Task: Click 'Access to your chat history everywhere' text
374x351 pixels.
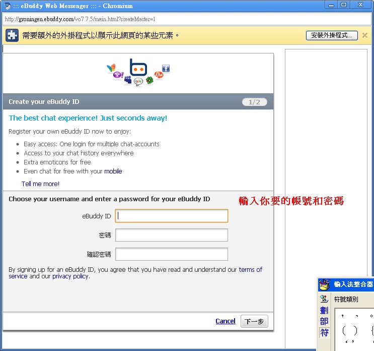Action: (79, 153)
